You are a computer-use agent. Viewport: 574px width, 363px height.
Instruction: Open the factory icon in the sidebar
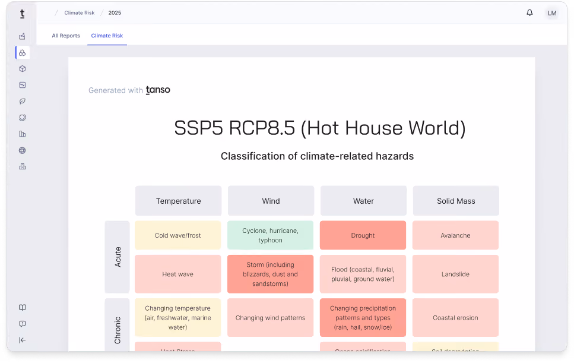point(23,36)
